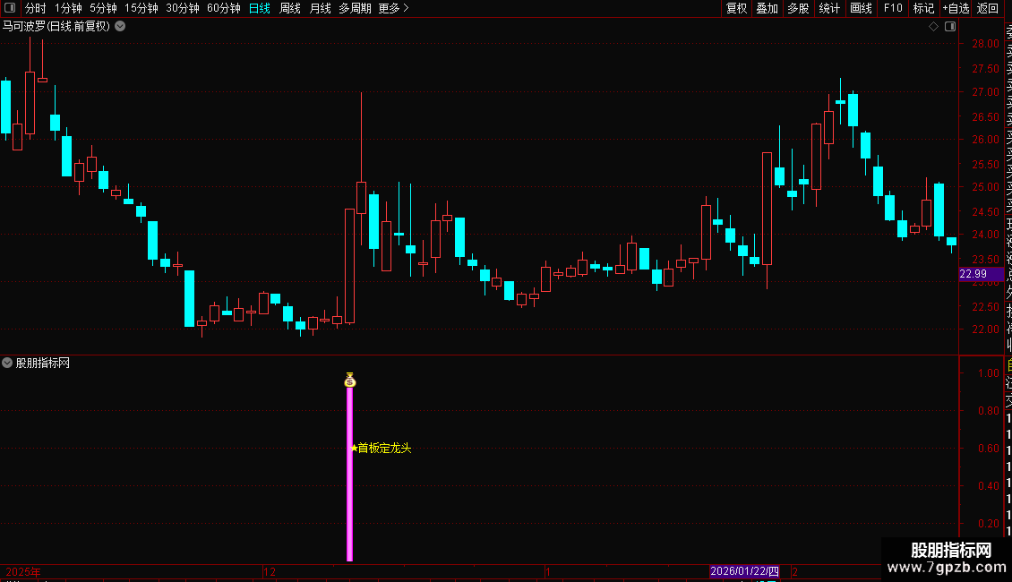The height and width of the screenshot is (582, 1012).
Task: Add stock via +自选 button
Action: (956, 8)
